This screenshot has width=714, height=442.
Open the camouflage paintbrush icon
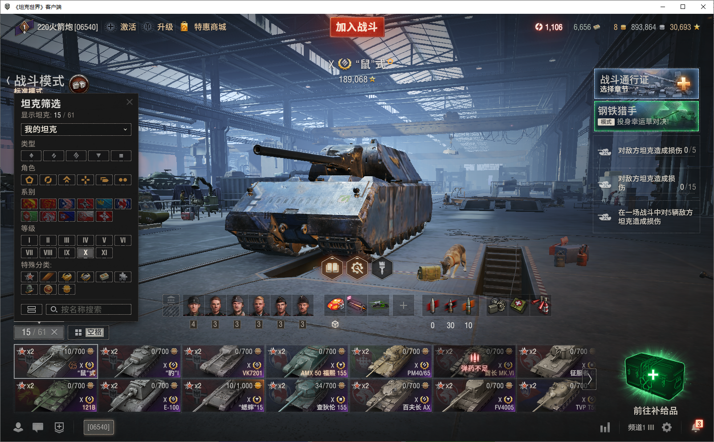[x=382, y=268]
